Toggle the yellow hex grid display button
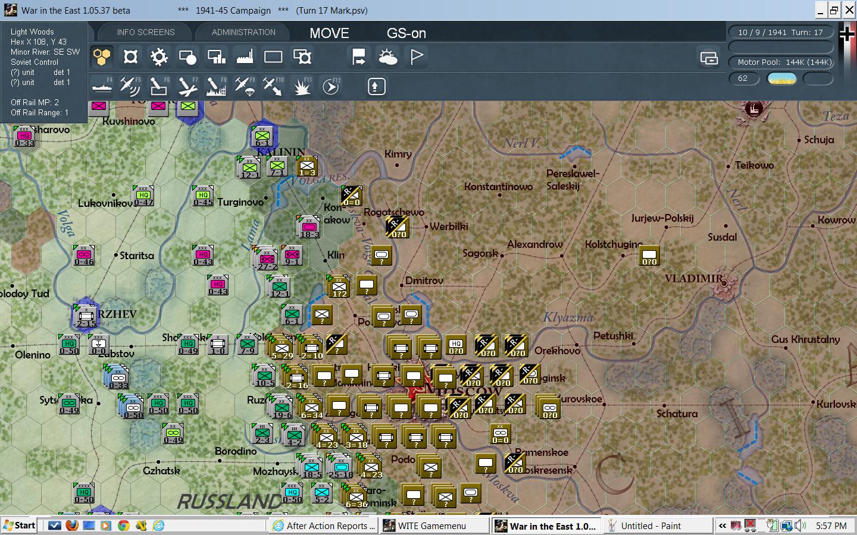This screenshot has height=535, width=857. point(102,57)
